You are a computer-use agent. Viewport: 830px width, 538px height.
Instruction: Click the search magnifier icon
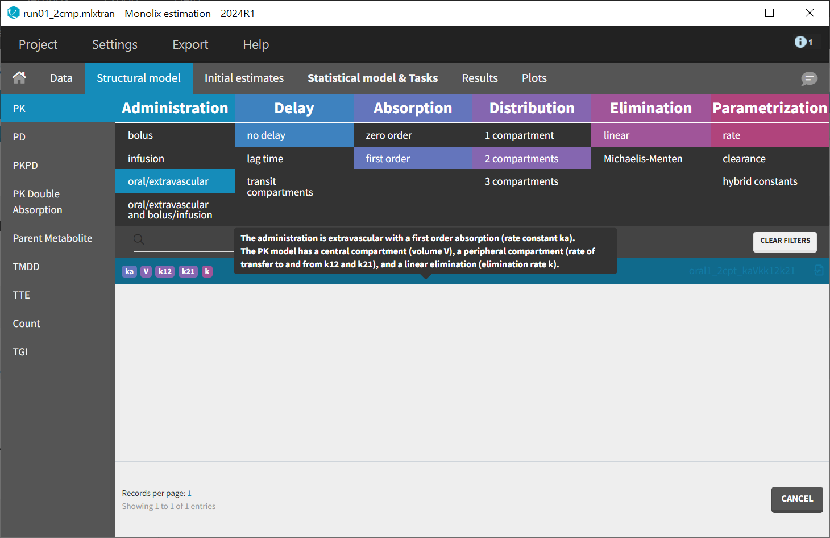(x=139, y=239)
